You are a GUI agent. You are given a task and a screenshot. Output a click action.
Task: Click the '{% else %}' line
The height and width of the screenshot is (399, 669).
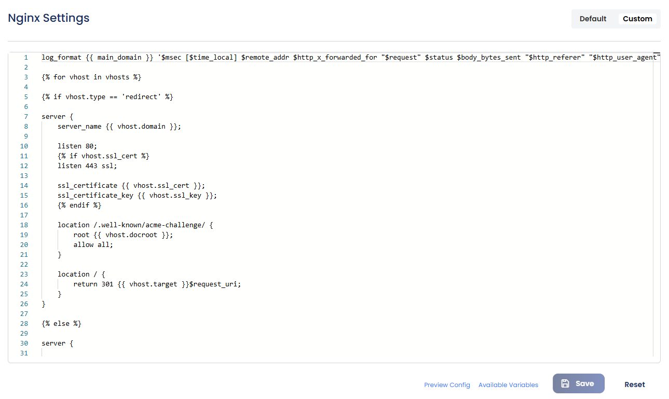tap(62, 323)
